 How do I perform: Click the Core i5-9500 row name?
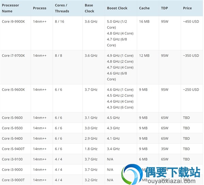click(x=12, y=128)
